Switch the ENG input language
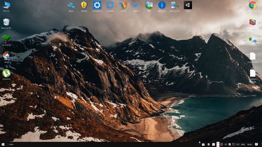 243,145
